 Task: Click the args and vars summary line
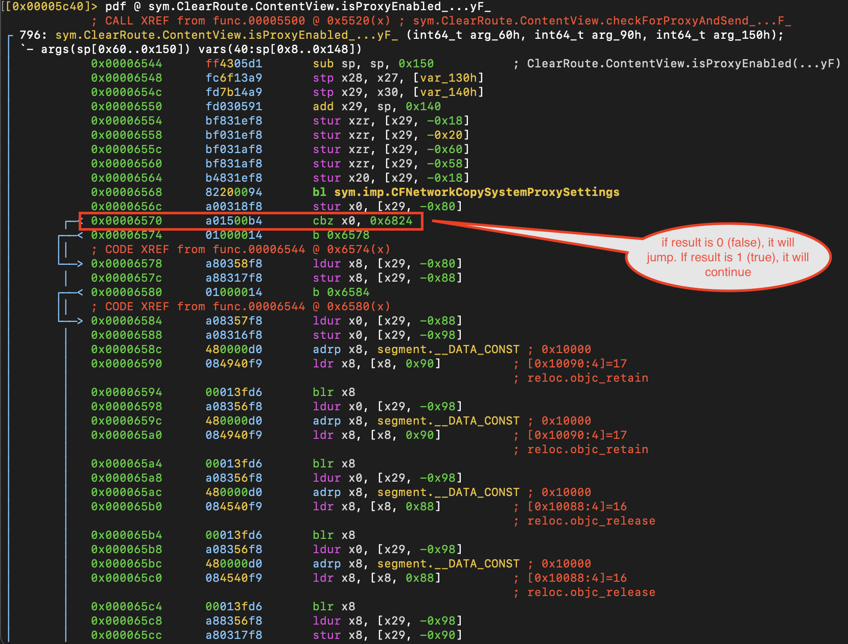pos(191,49)
